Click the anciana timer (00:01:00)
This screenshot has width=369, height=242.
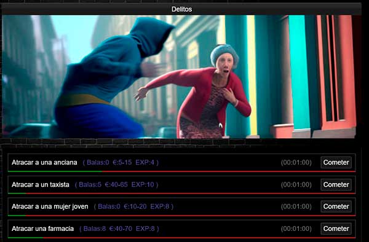pyautogui.click(x=296, y=162)
